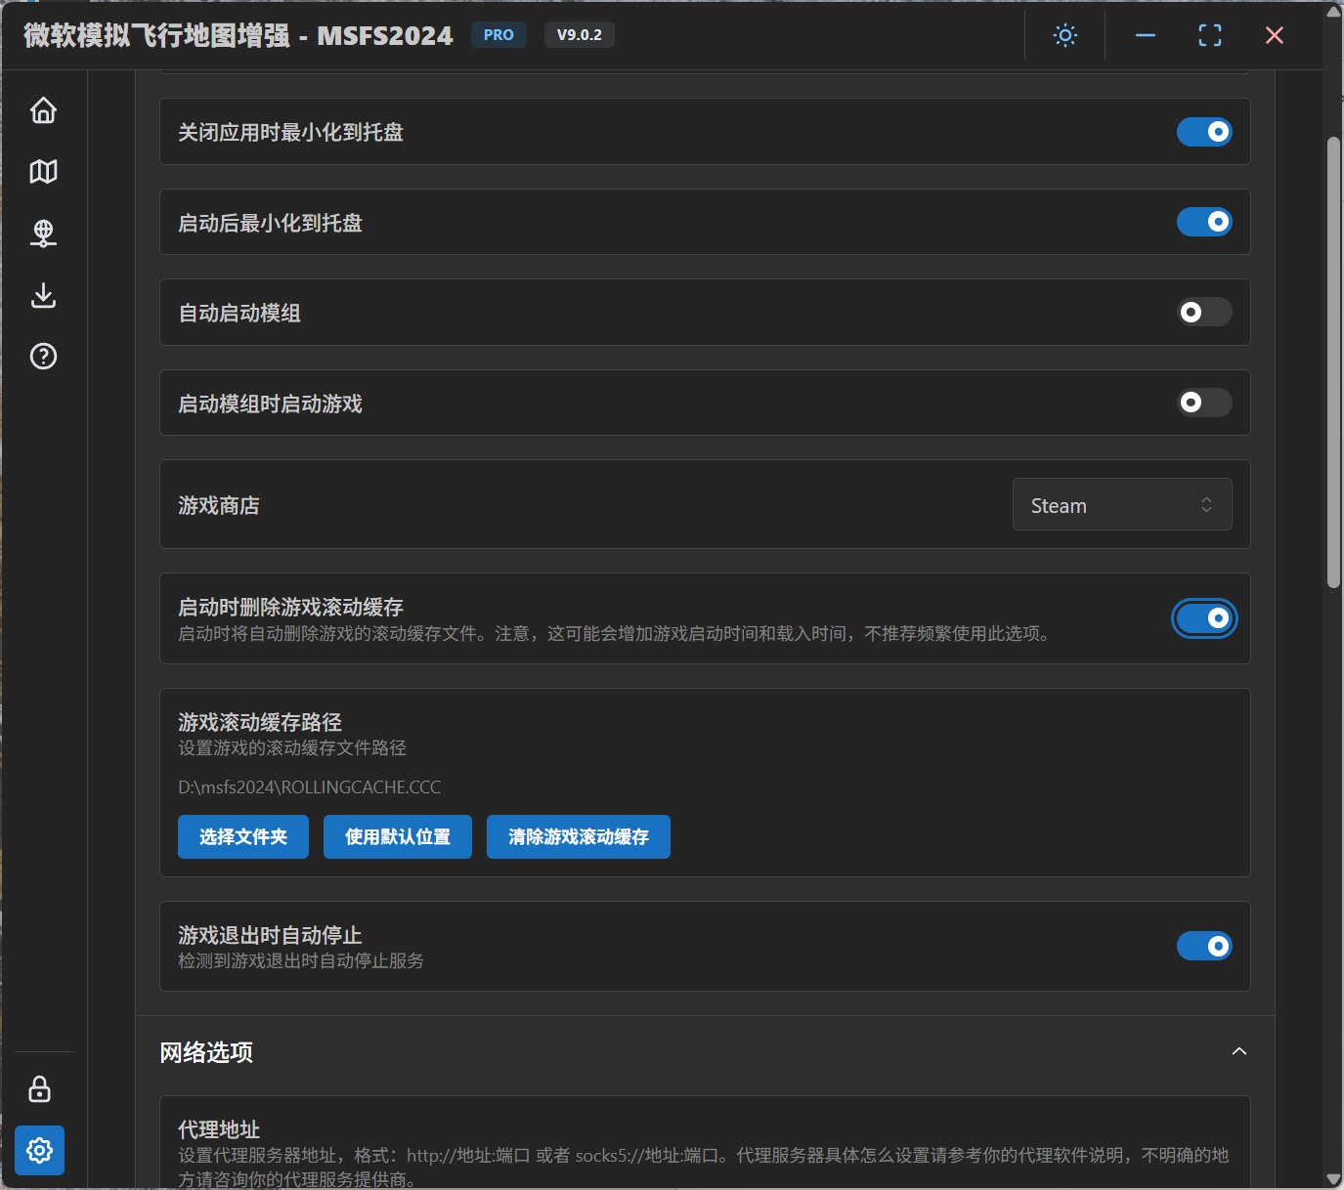Screen dimensions: 1344x1190
Task: Click the globe network sidebar icon
Action: [x=43, y=234]
